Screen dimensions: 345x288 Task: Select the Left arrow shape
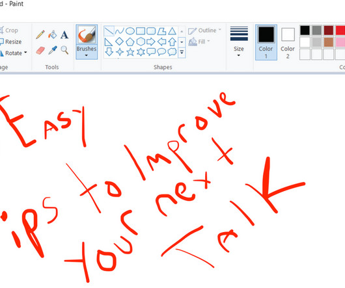[x=161, y=42]
